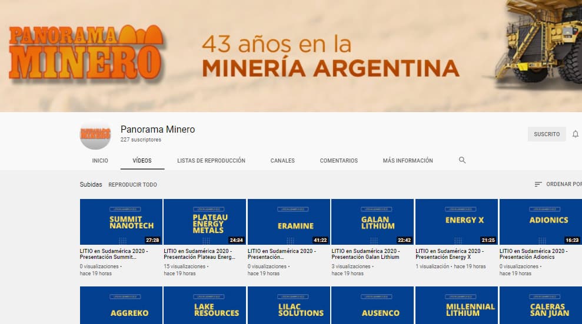Switch to the Inicio tab
The image size is (582, 324).
(x=100, y=160)
